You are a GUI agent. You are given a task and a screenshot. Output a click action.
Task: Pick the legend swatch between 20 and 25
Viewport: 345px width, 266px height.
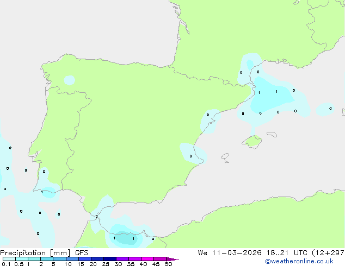pyautogui.click(x=97, y=259)
